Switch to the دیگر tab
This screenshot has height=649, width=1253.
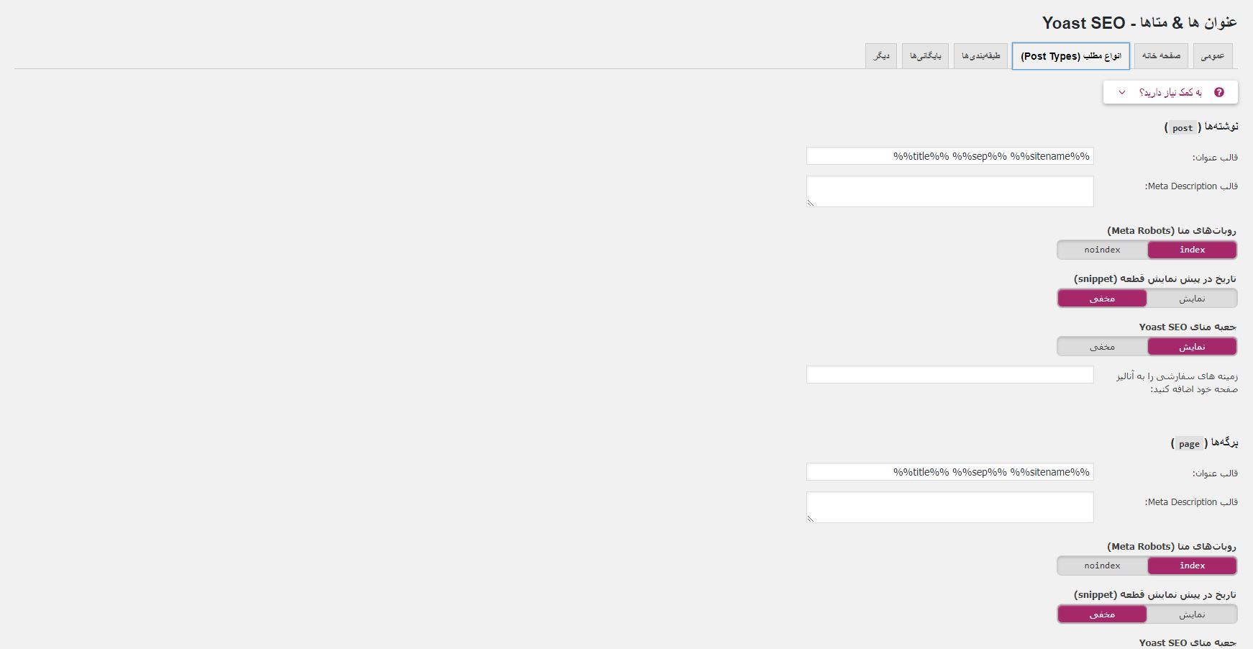click(881, 56)
